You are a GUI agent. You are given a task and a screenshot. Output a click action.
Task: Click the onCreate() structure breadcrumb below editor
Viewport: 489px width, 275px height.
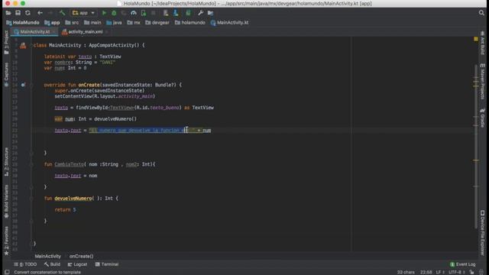click(82, 256)
